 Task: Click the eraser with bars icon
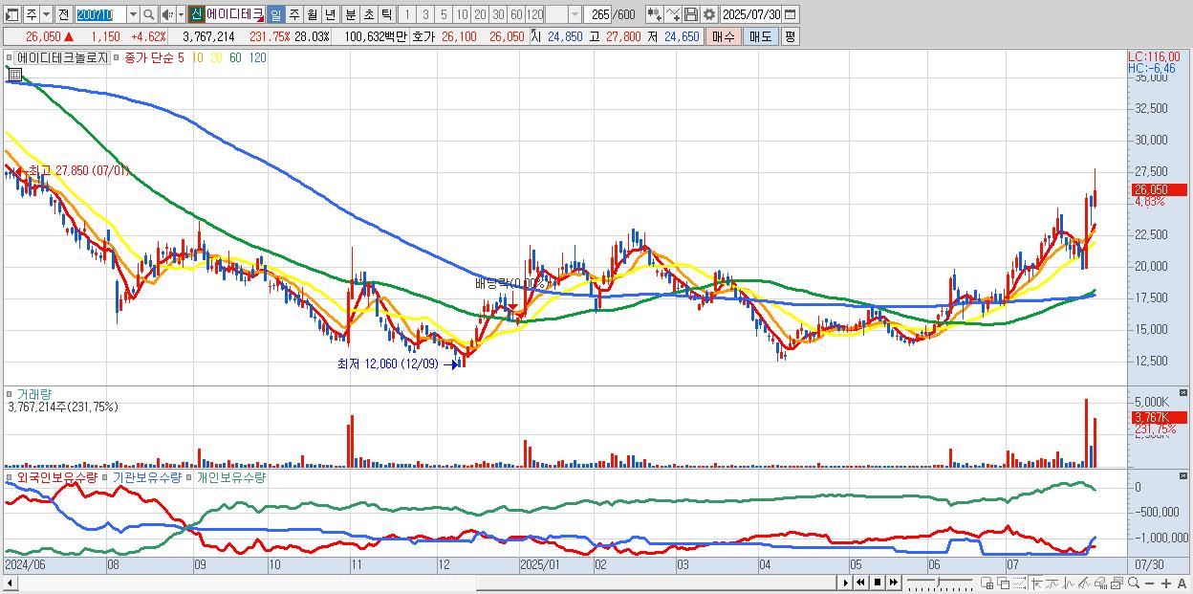pyautogui.click(x=1101, y=583)
